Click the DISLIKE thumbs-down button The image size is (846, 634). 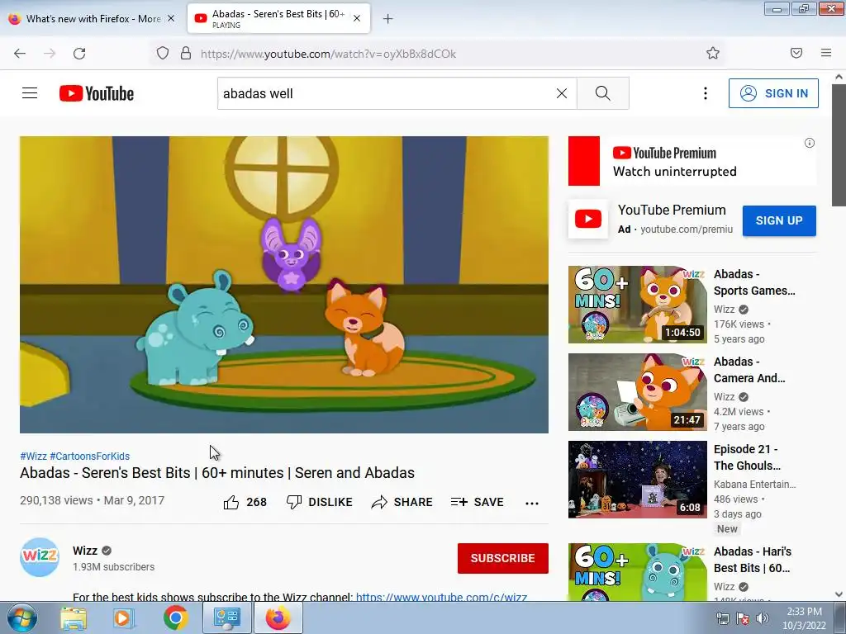[320, 502]
